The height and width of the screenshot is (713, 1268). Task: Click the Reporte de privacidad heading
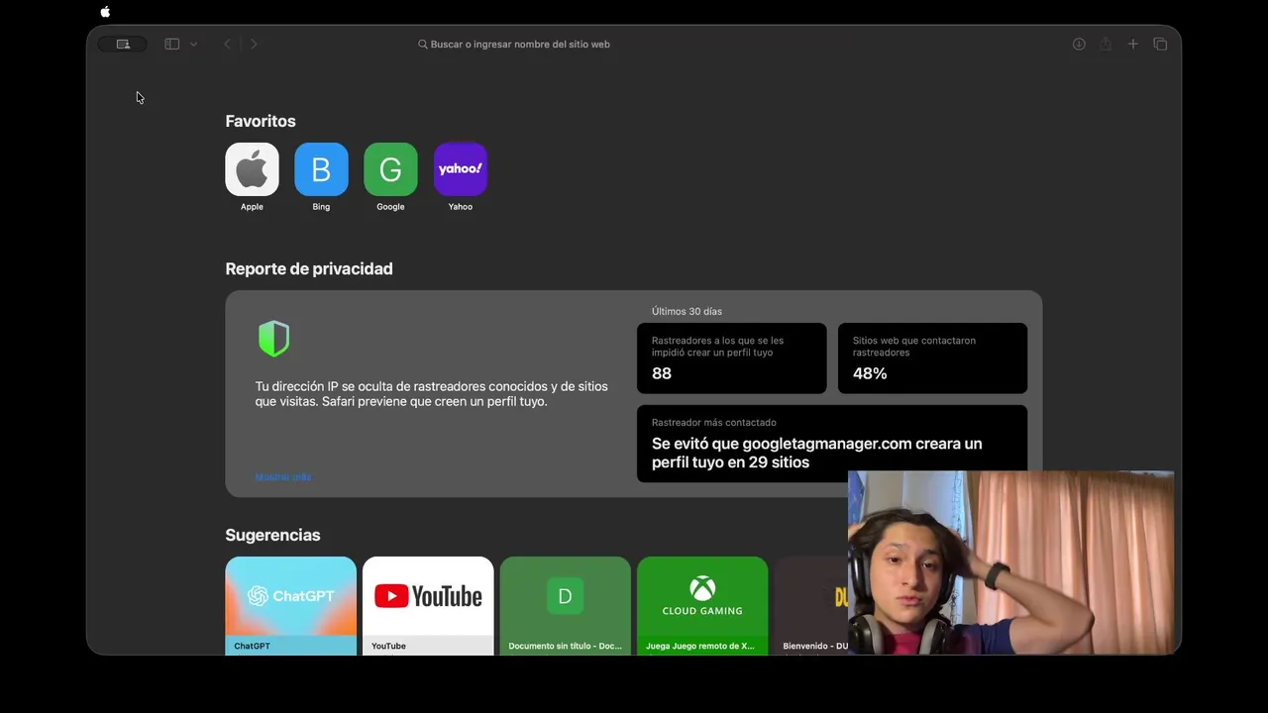coord(309,268)
